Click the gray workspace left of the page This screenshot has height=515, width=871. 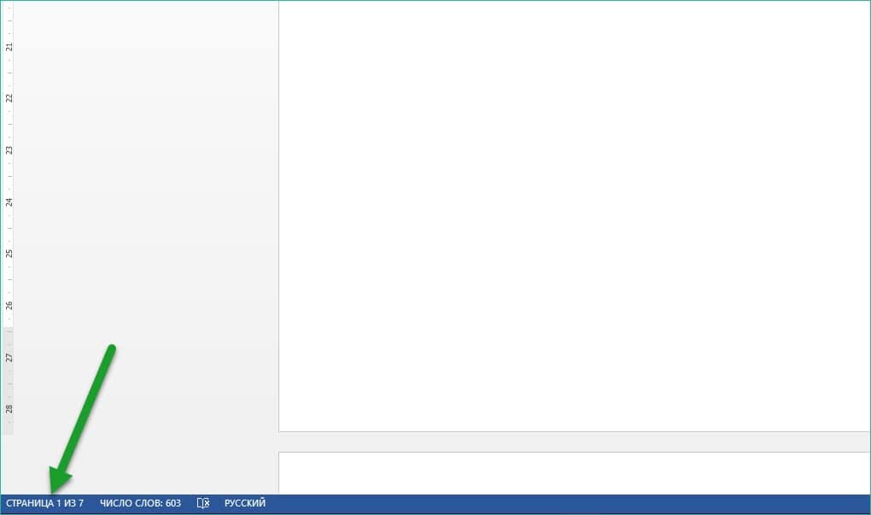(145, 214)
